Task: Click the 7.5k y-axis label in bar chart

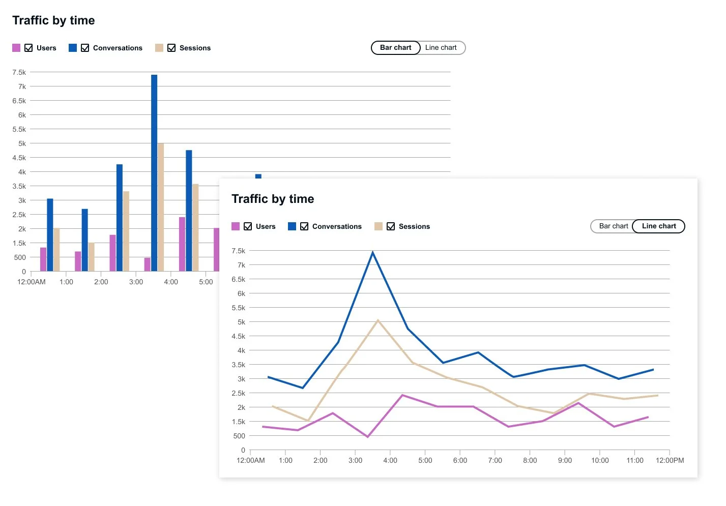Action: coord(19,72)
